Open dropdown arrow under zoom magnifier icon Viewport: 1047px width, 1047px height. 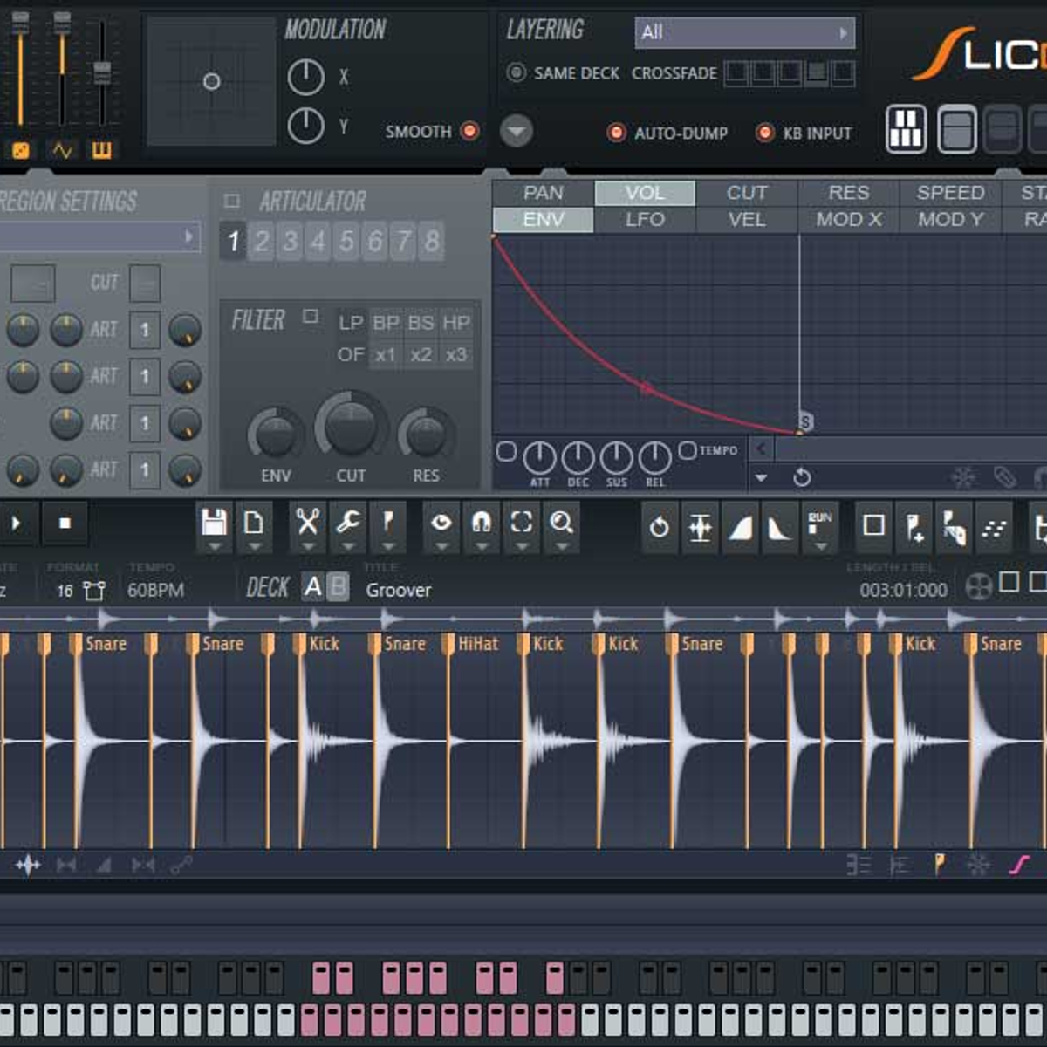(562, 547)
